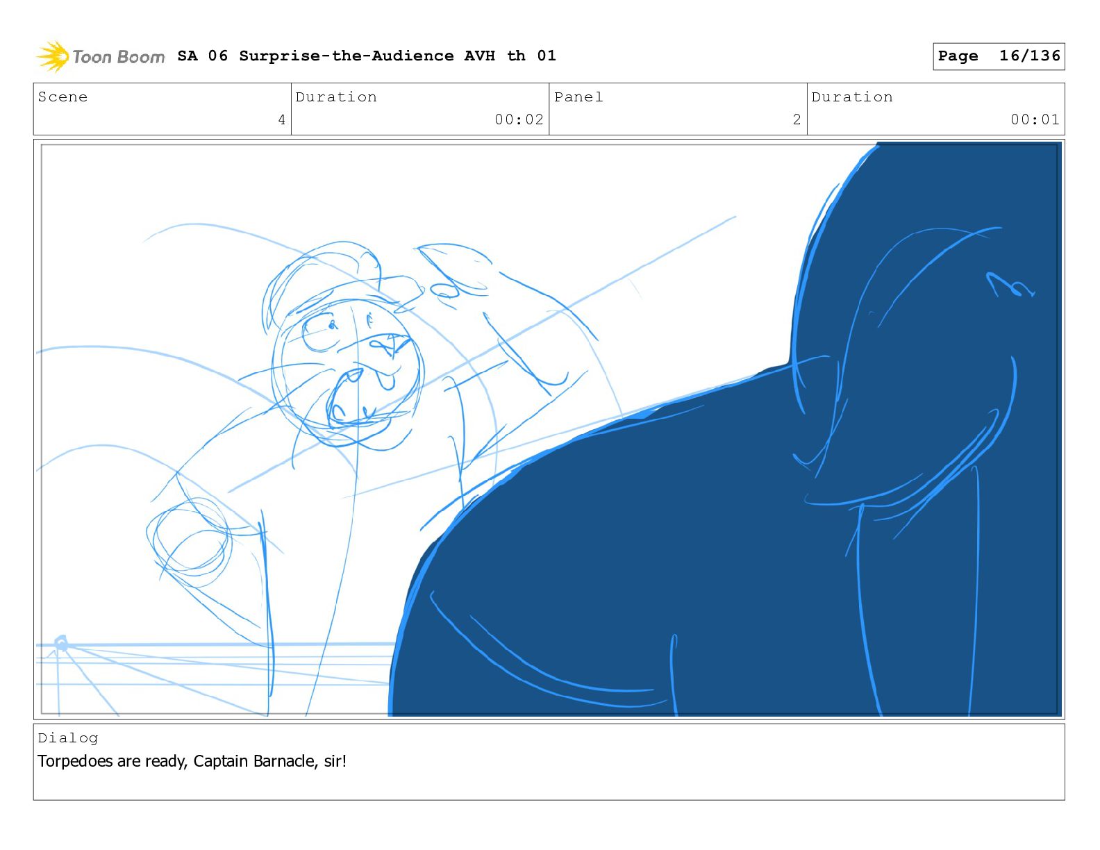Click the storyboard panel sketch image
Viewport: 1100px width, 850px height.
(x=549, y=429)
